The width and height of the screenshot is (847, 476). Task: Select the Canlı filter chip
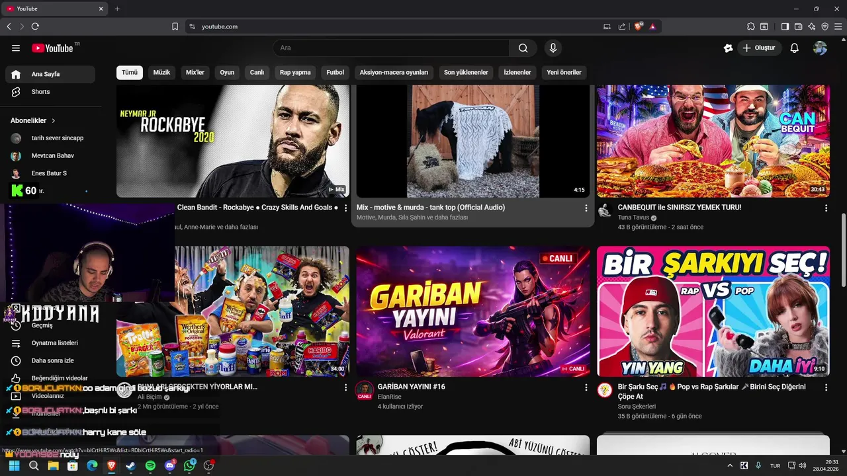(x=257, y=72)
